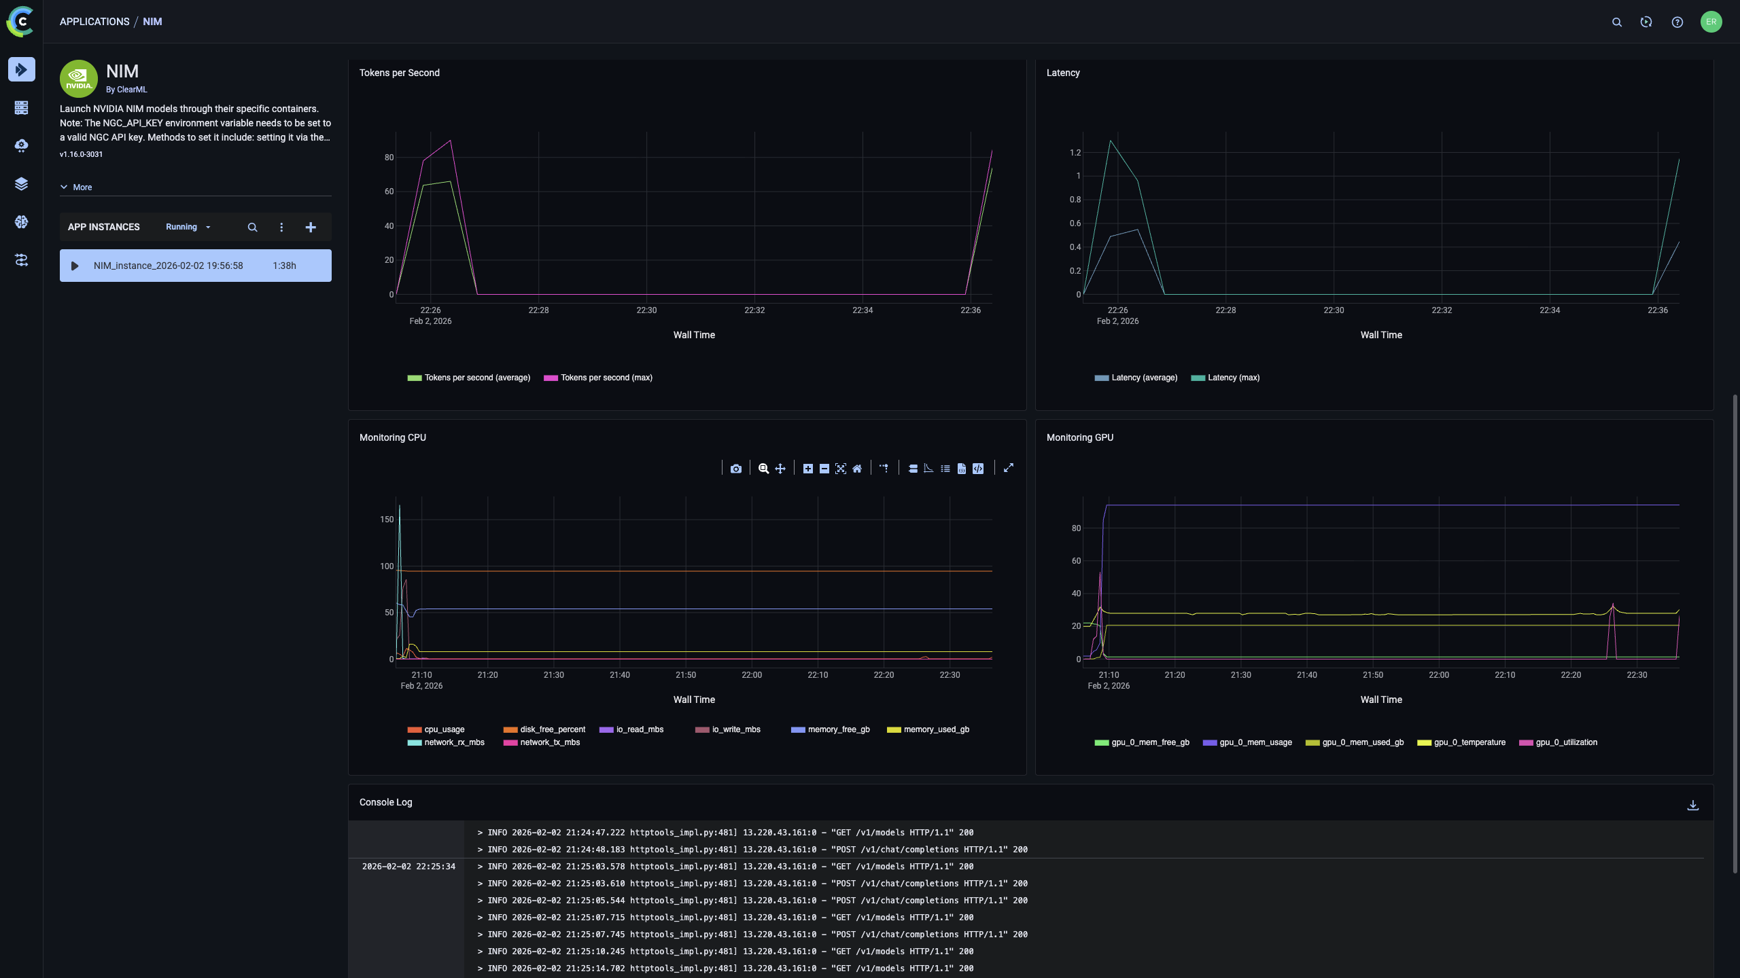Reset CPU chart axes with home icon
Screen dimensions: 1740x978
pos(857,469)
